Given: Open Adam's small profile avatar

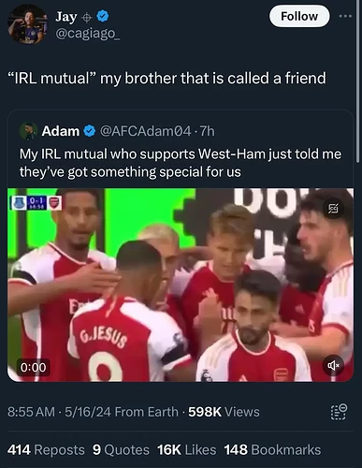Looking at the screenshot, I should point(29,131).
